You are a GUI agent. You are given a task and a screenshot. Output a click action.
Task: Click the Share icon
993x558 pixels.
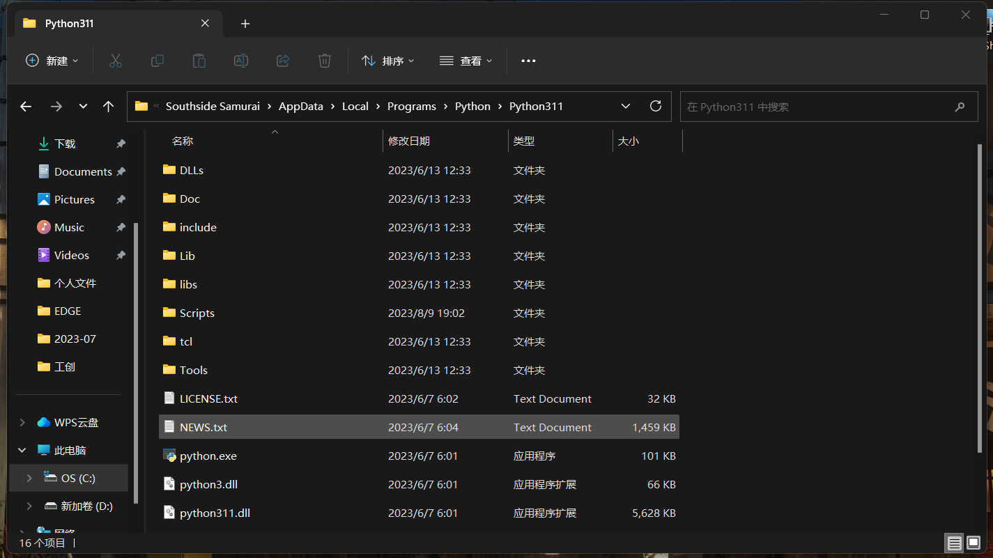click(282, 61)
